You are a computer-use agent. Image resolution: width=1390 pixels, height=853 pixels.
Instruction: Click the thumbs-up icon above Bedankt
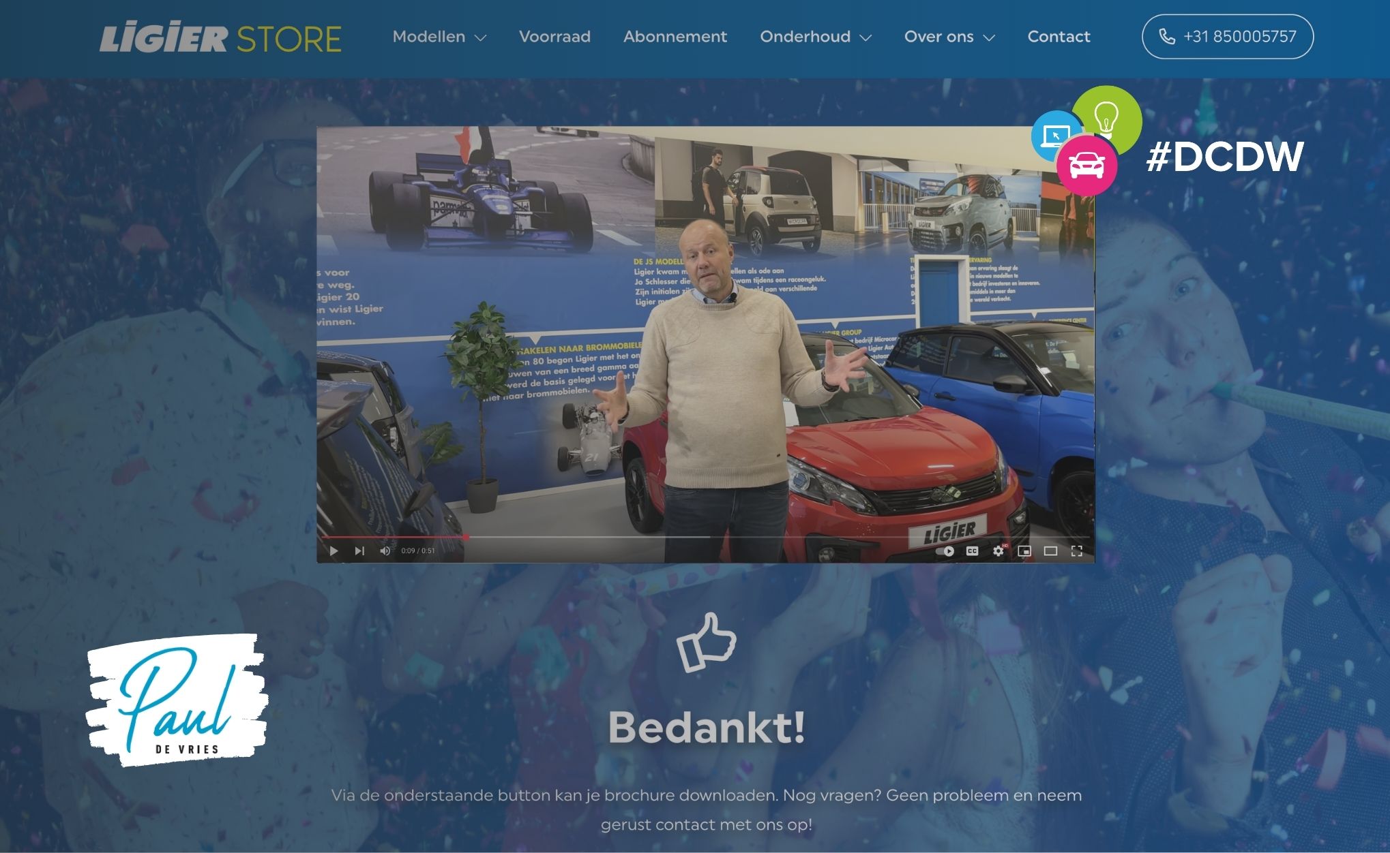[x=707, y=642]
